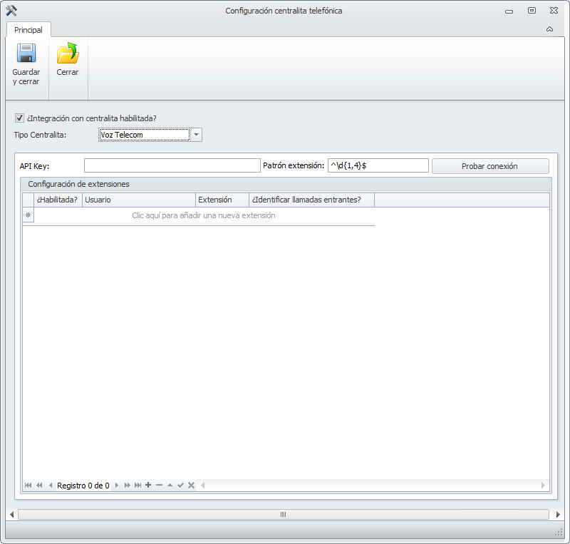
Task: Toggle Integración con centralita habilitada checkbox
Action: [19, 118]
